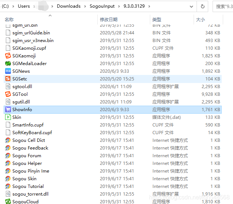The image size is (233, 204).
Task: Click date 2020/5/20 15:25 of SGSetc
Action: (x=117, y=79)
